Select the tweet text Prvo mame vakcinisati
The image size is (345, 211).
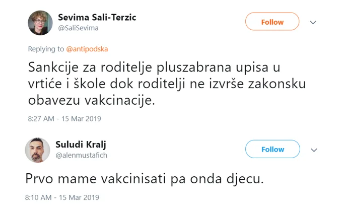[x=145, y=178]
